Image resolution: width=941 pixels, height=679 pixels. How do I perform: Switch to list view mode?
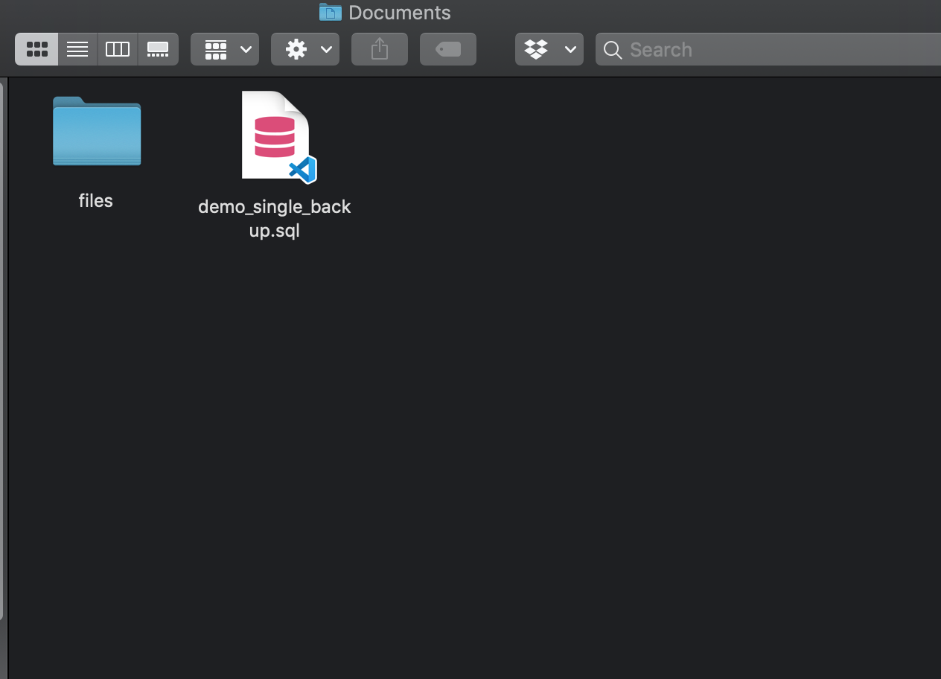(x=77, y=49)
